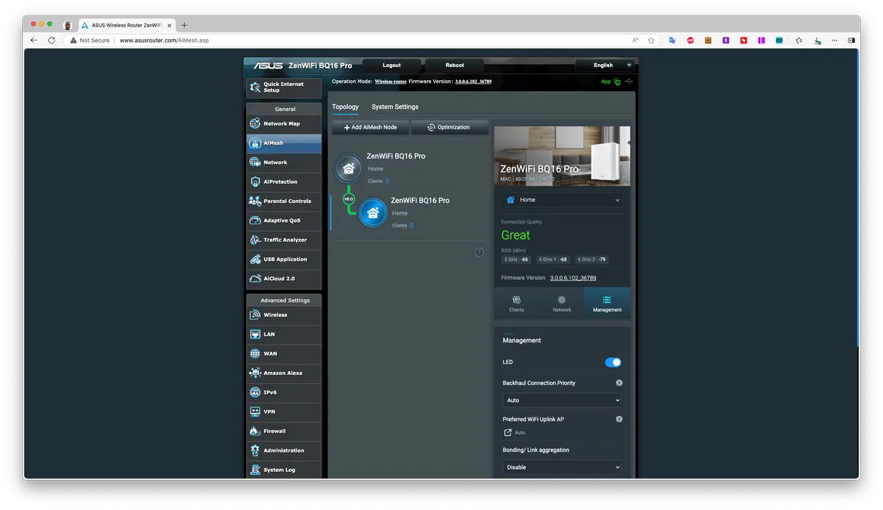Open the Traffic Analyzer menu item
883x510 pixels.
pos(284,240)
